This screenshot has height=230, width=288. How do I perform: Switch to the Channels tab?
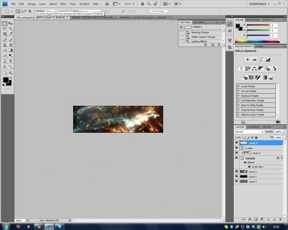[x=253, y=127]
